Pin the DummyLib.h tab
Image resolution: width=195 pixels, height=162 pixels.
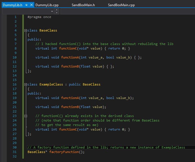26,5
